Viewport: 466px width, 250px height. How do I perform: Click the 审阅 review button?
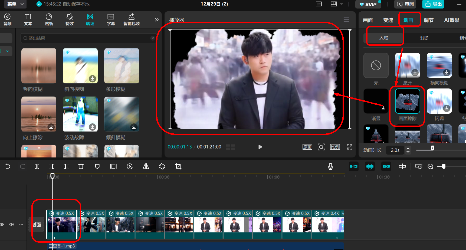pyautogui.click(x=405, y=4)
